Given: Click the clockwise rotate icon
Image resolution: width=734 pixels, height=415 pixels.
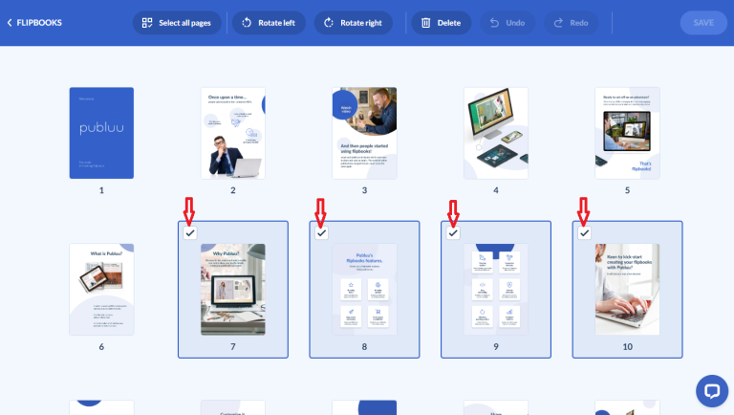Looking at the screenshot, I should tap(329, 23).
